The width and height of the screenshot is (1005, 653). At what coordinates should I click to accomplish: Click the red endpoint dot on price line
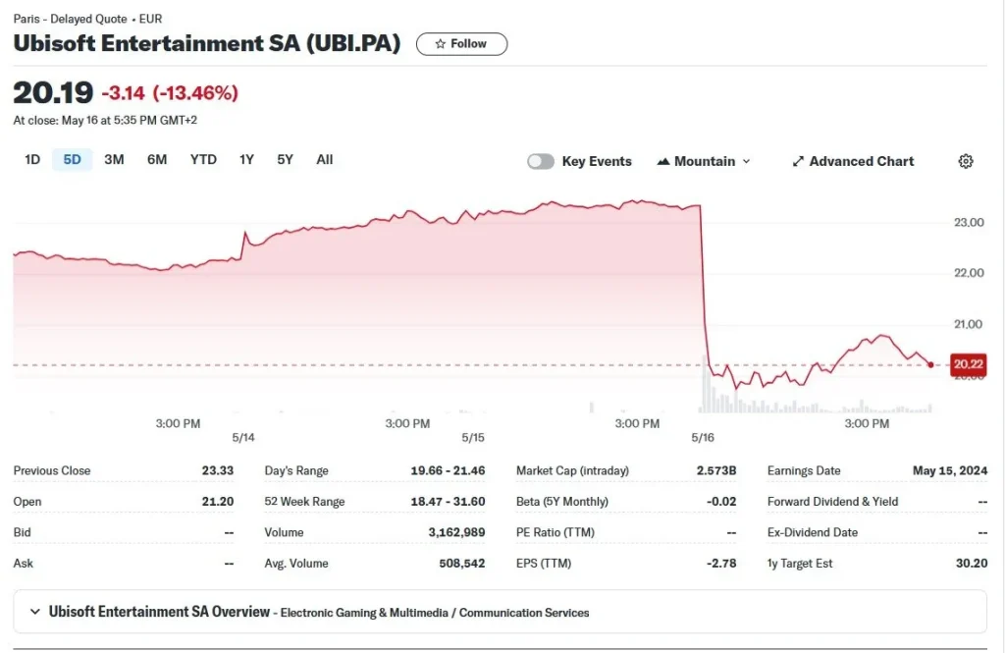tap(930, 364)
